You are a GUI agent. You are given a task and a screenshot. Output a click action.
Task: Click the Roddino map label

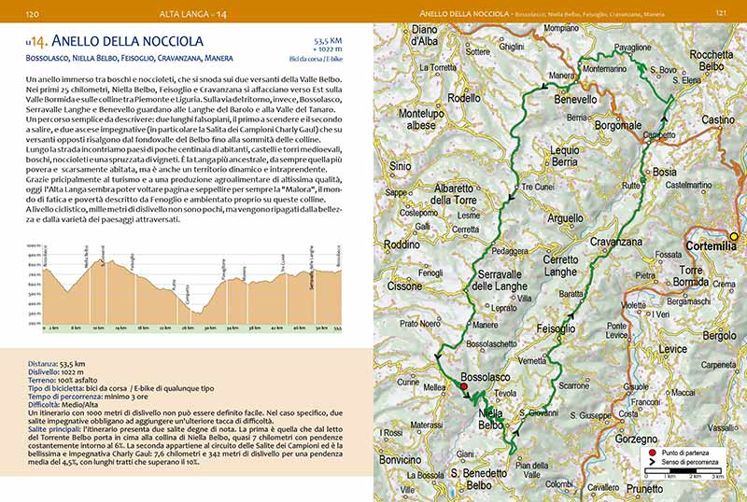(x=402, y=244)
